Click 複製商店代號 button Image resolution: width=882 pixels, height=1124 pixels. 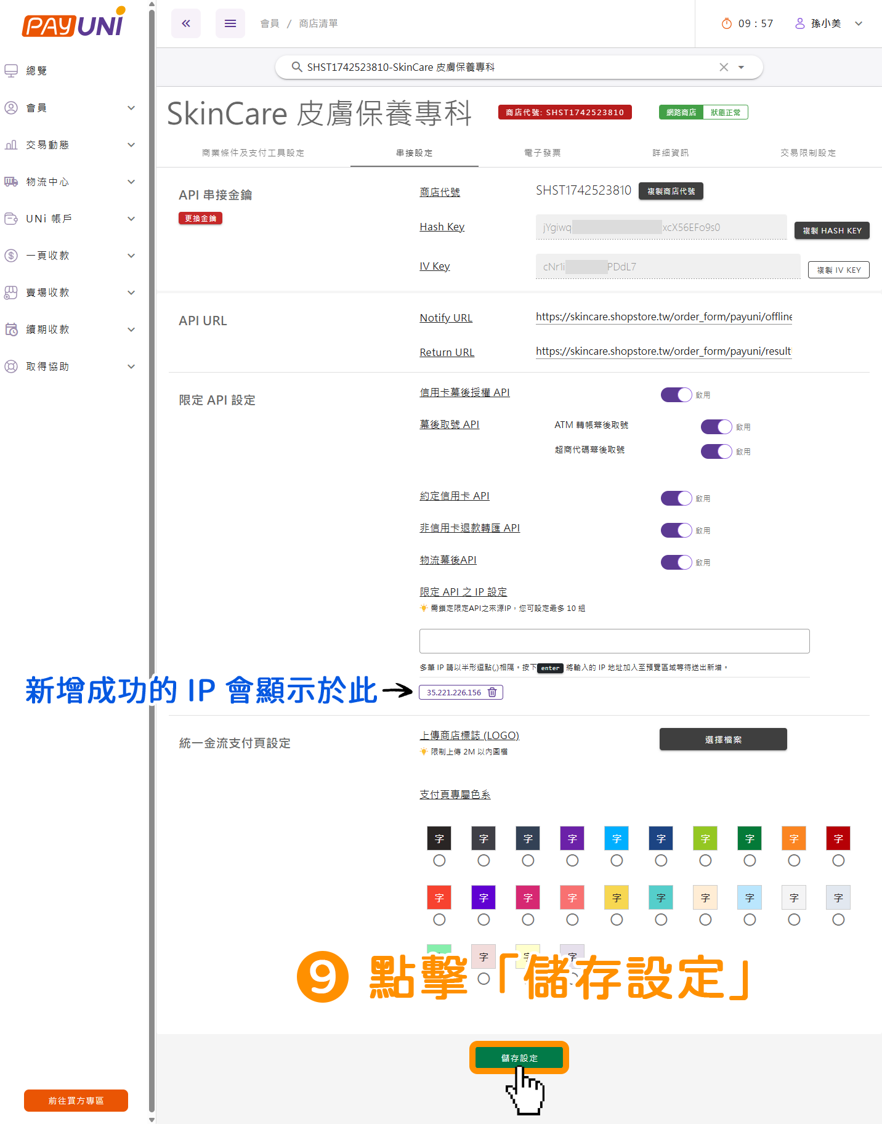671,191
